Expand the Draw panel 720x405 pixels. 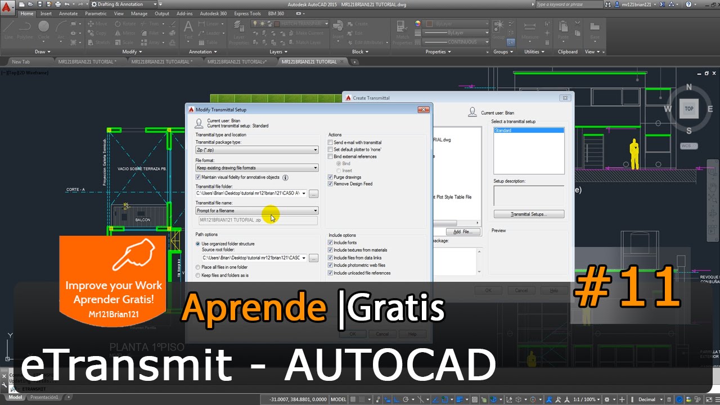tap(43, 52)
